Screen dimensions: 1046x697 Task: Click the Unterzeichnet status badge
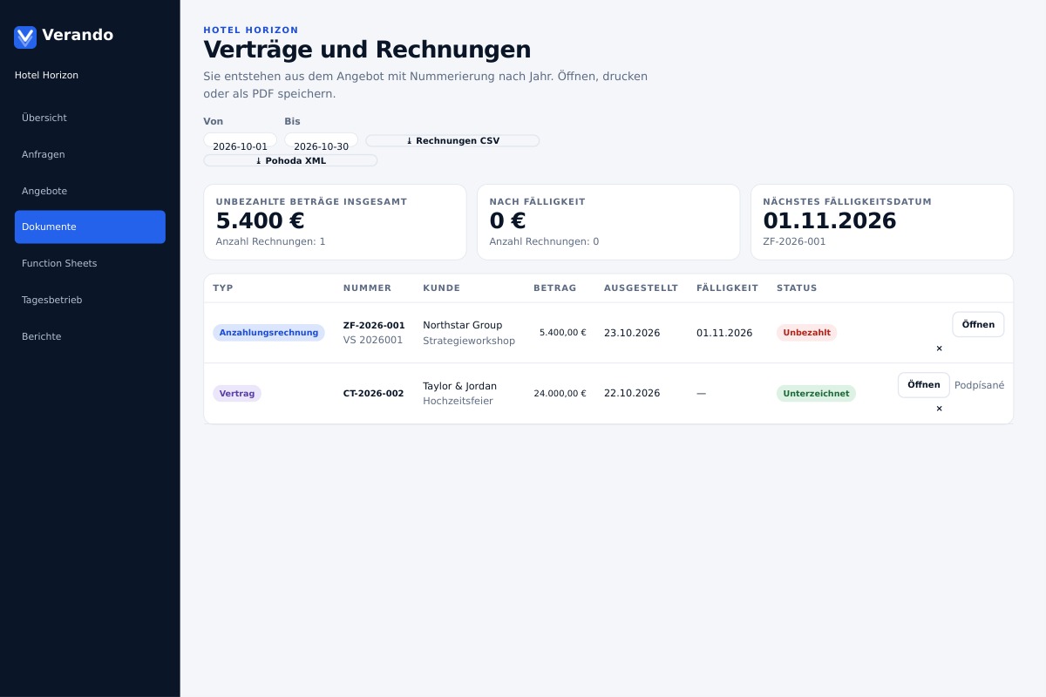tap(816, 394)
